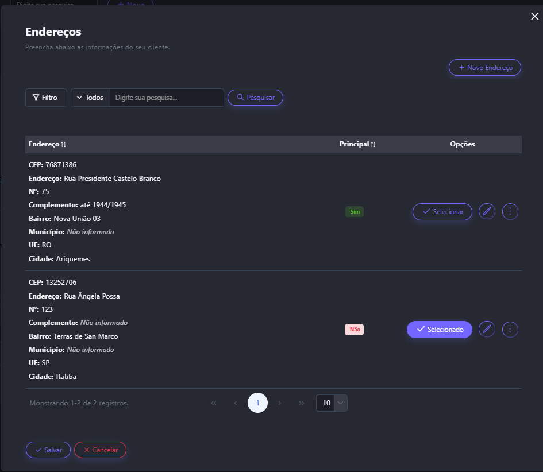543x472 pixels.
Task: Edit the Rua Presidente Castelo Branco address
Action: point(487,212)
